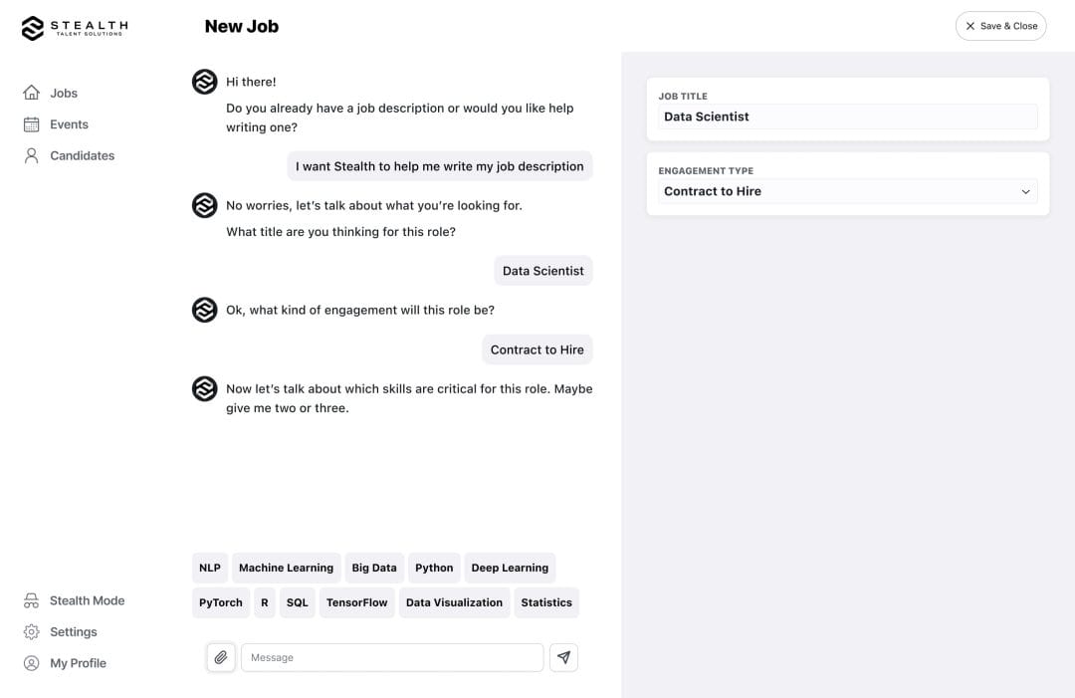Click the Stealth Mode mask icon
Image resolution: width=1075 pixels, height=698 pixels.
31,600
